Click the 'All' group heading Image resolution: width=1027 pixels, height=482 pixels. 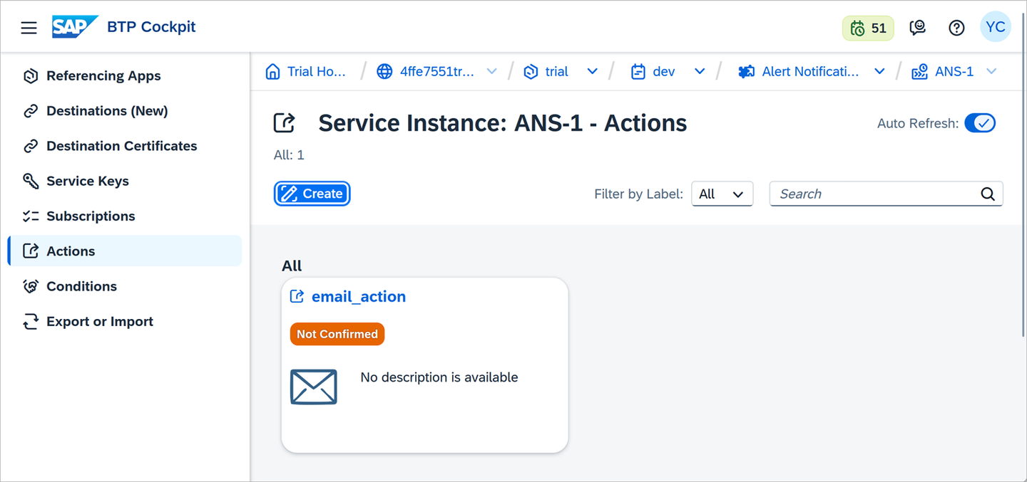click(292, 266)
